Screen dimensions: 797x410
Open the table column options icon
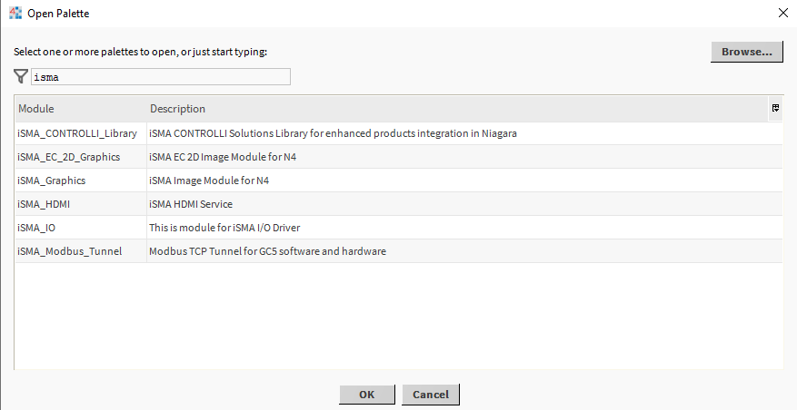[x=775, y=108]
